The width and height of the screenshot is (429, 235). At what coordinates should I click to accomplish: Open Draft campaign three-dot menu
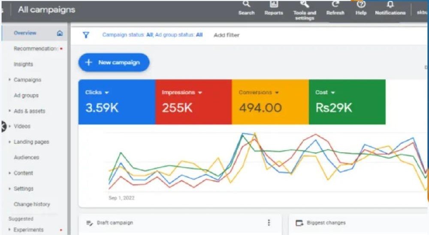(269, 223)
